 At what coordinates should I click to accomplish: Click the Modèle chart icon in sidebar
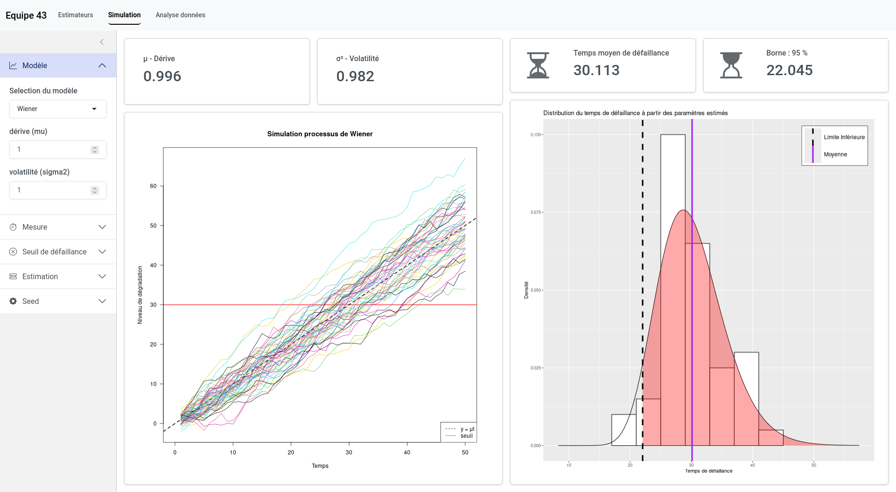click(13, 65)
